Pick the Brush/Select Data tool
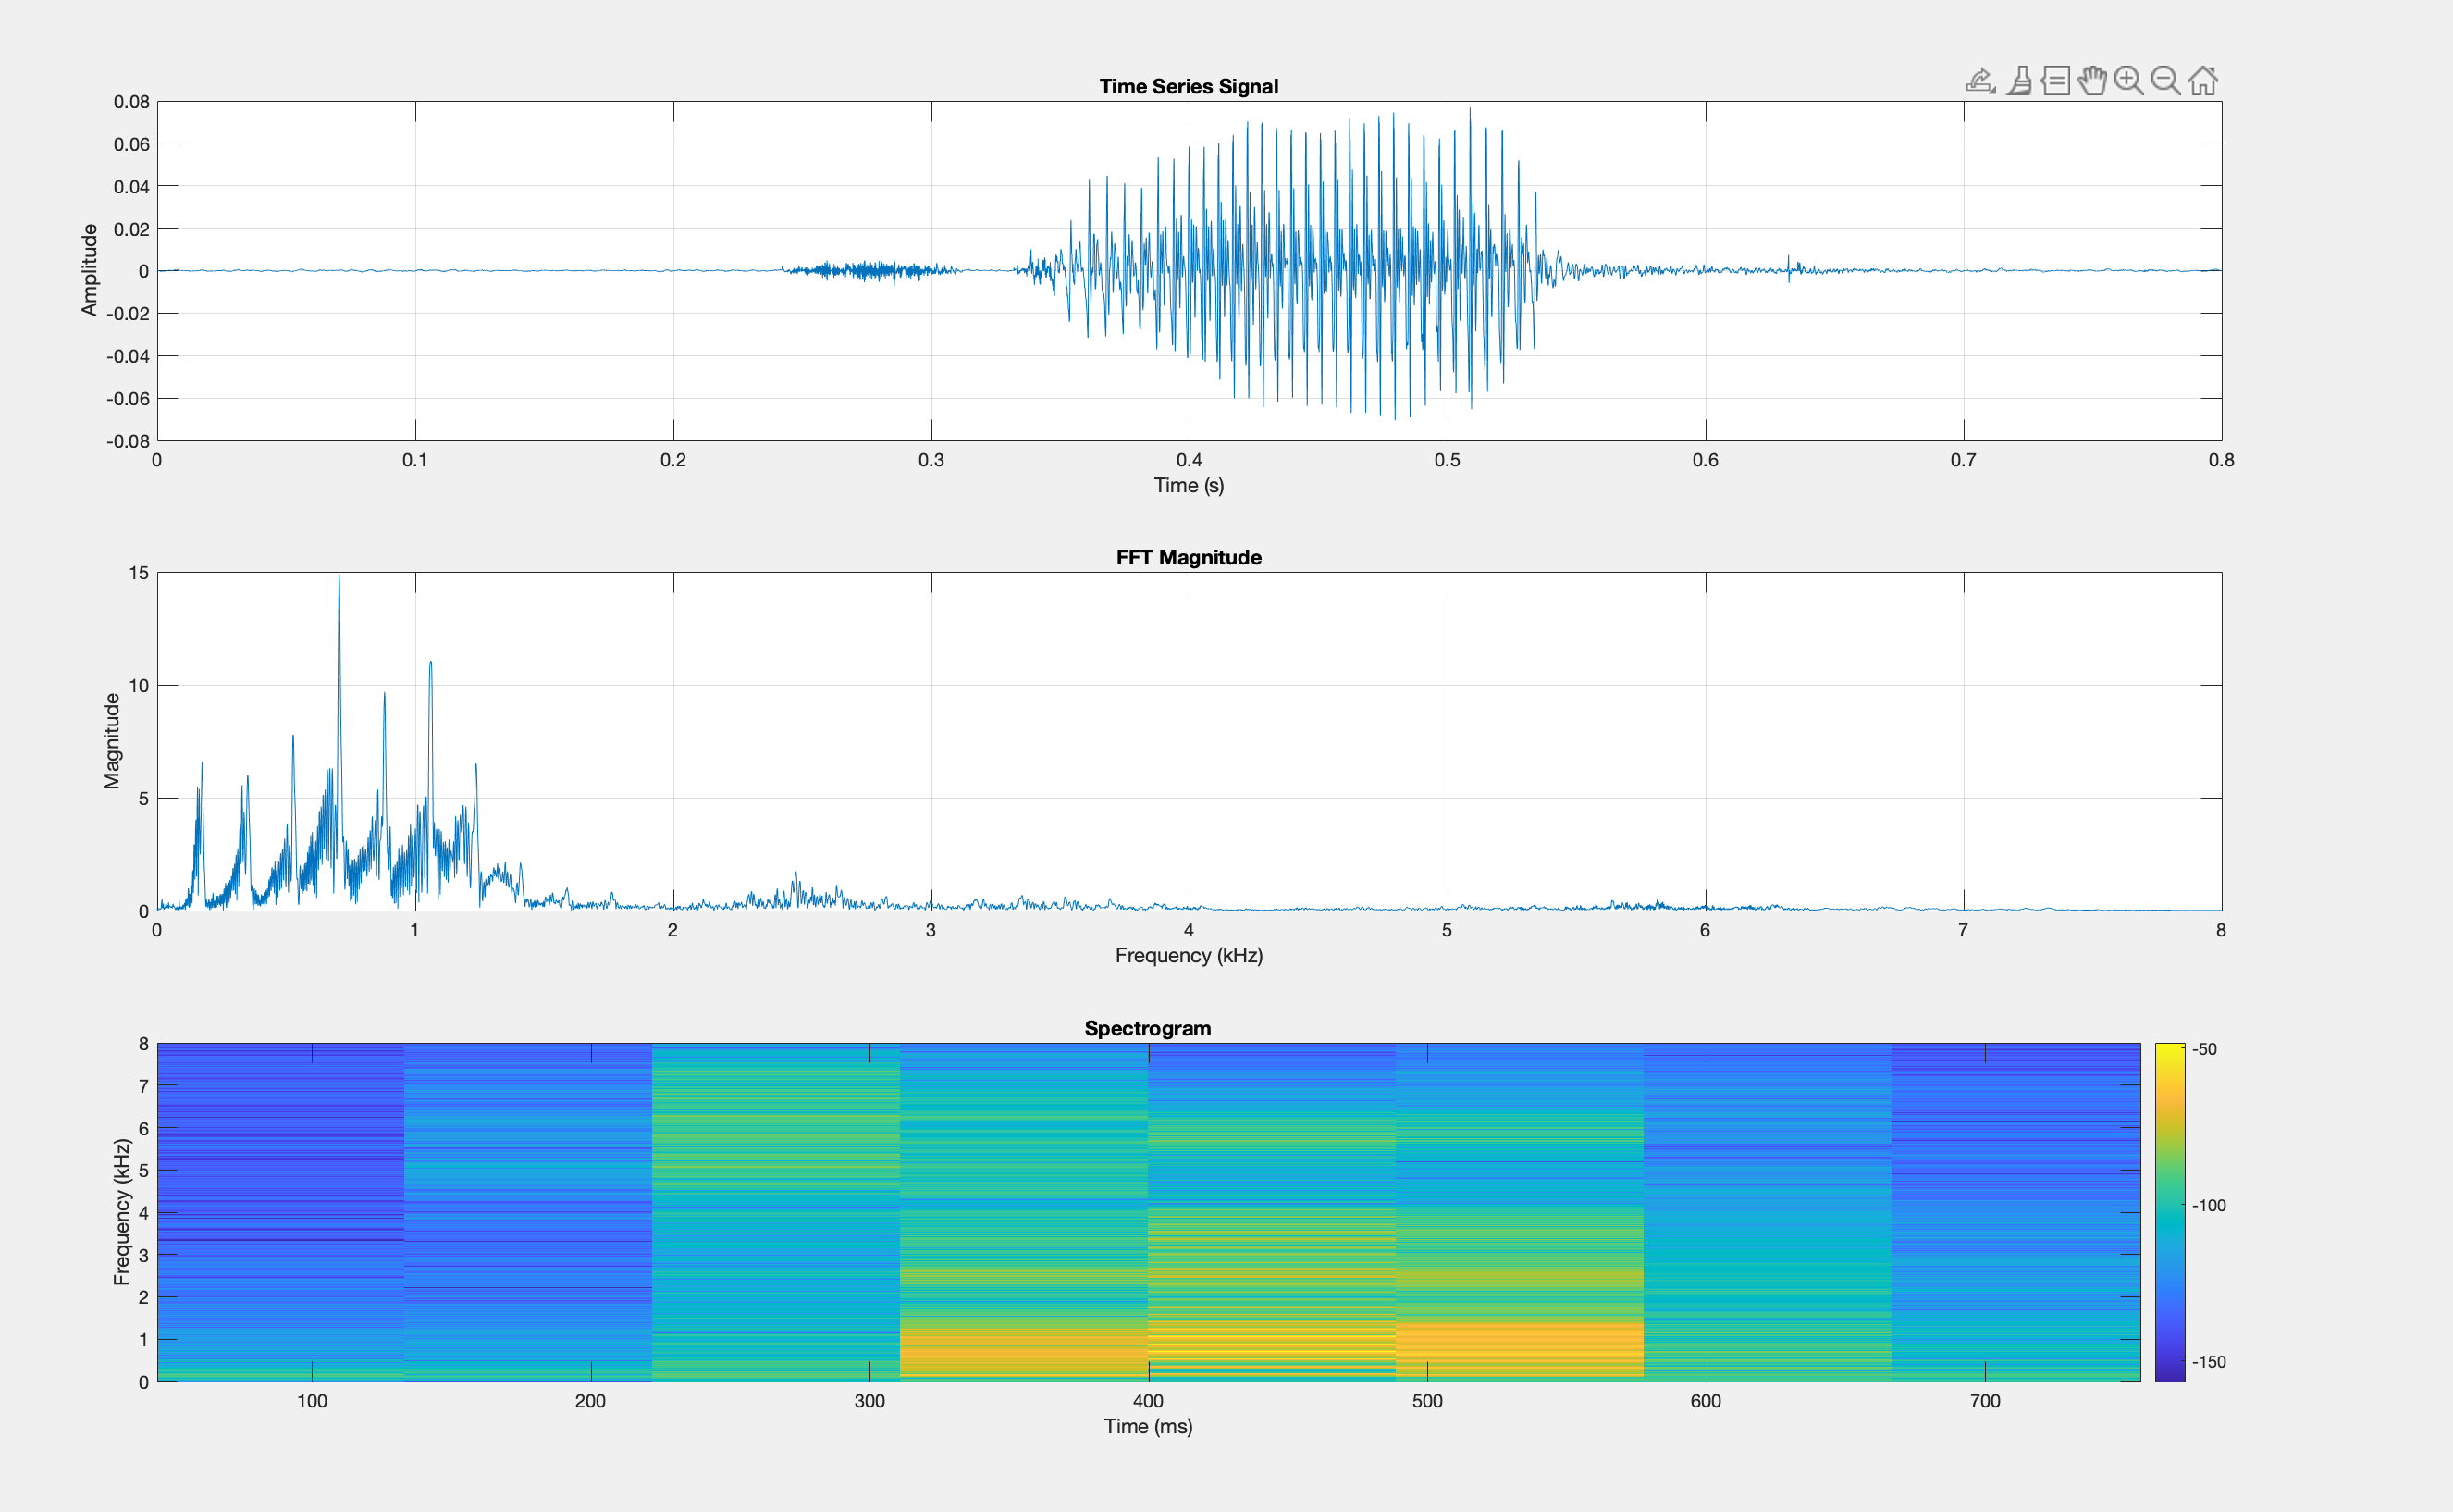 tap(2019, 80)
